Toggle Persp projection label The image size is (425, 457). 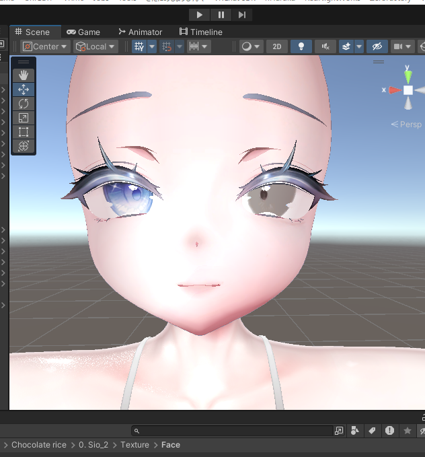coord(407,125)
